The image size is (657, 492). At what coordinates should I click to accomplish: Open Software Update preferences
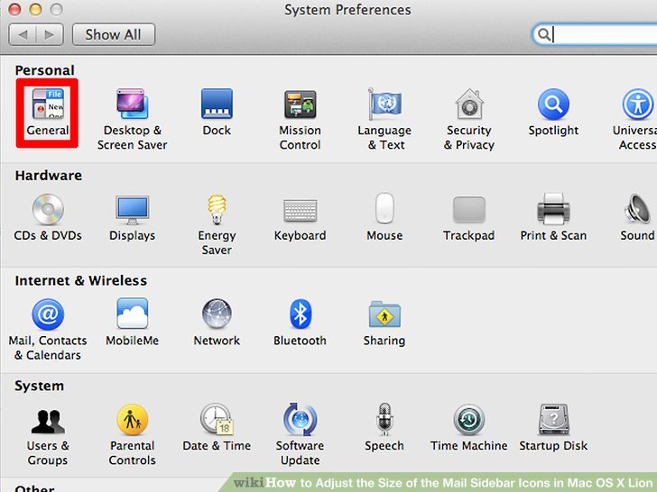coord(300,434)
